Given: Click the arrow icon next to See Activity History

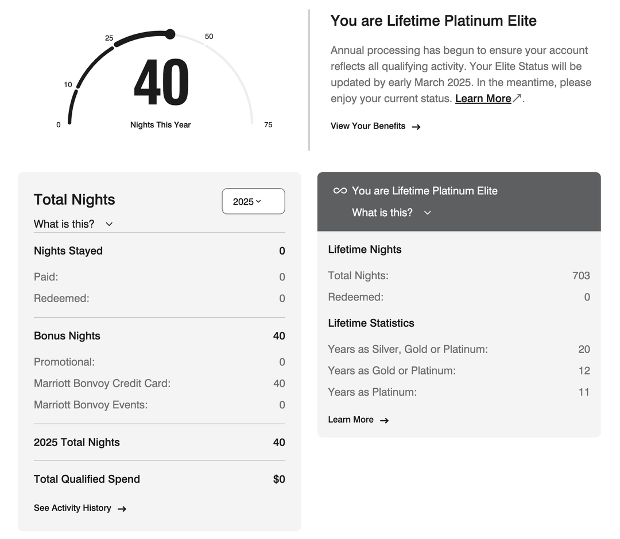Looking at the screenshot, I should pos(122,508).
